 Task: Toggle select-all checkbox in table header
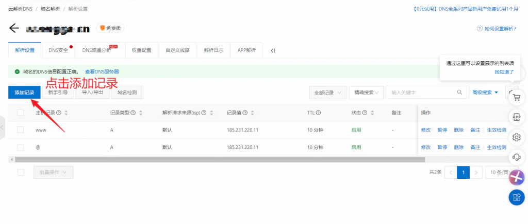21,113
